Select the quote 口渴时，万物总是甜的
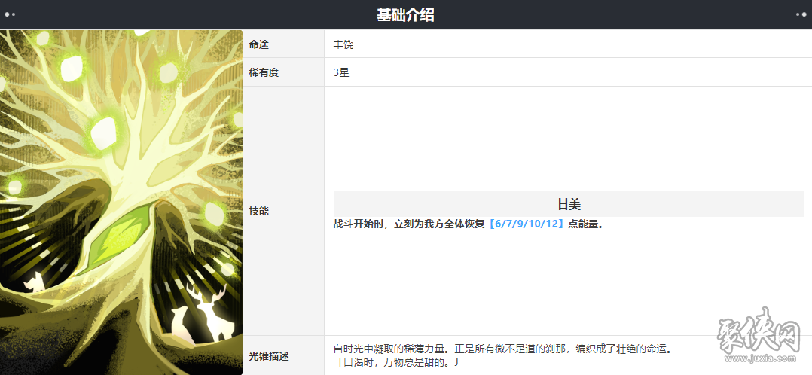 point(398,362)
